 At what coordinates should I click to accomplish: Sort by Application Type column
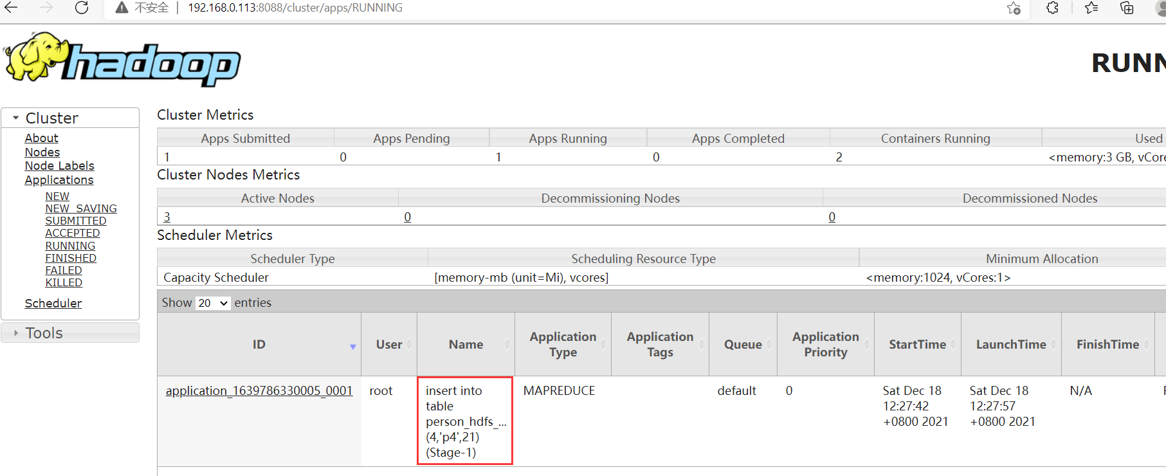[563, 345]
